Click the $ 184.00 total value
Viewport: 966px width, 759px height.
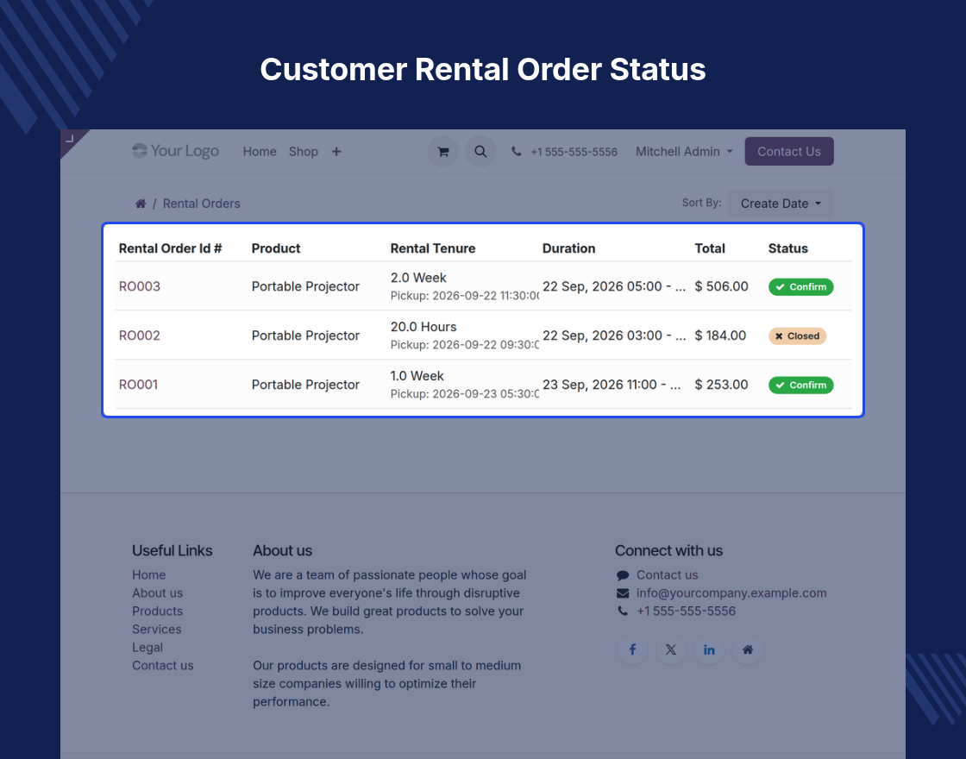point(720,336)
